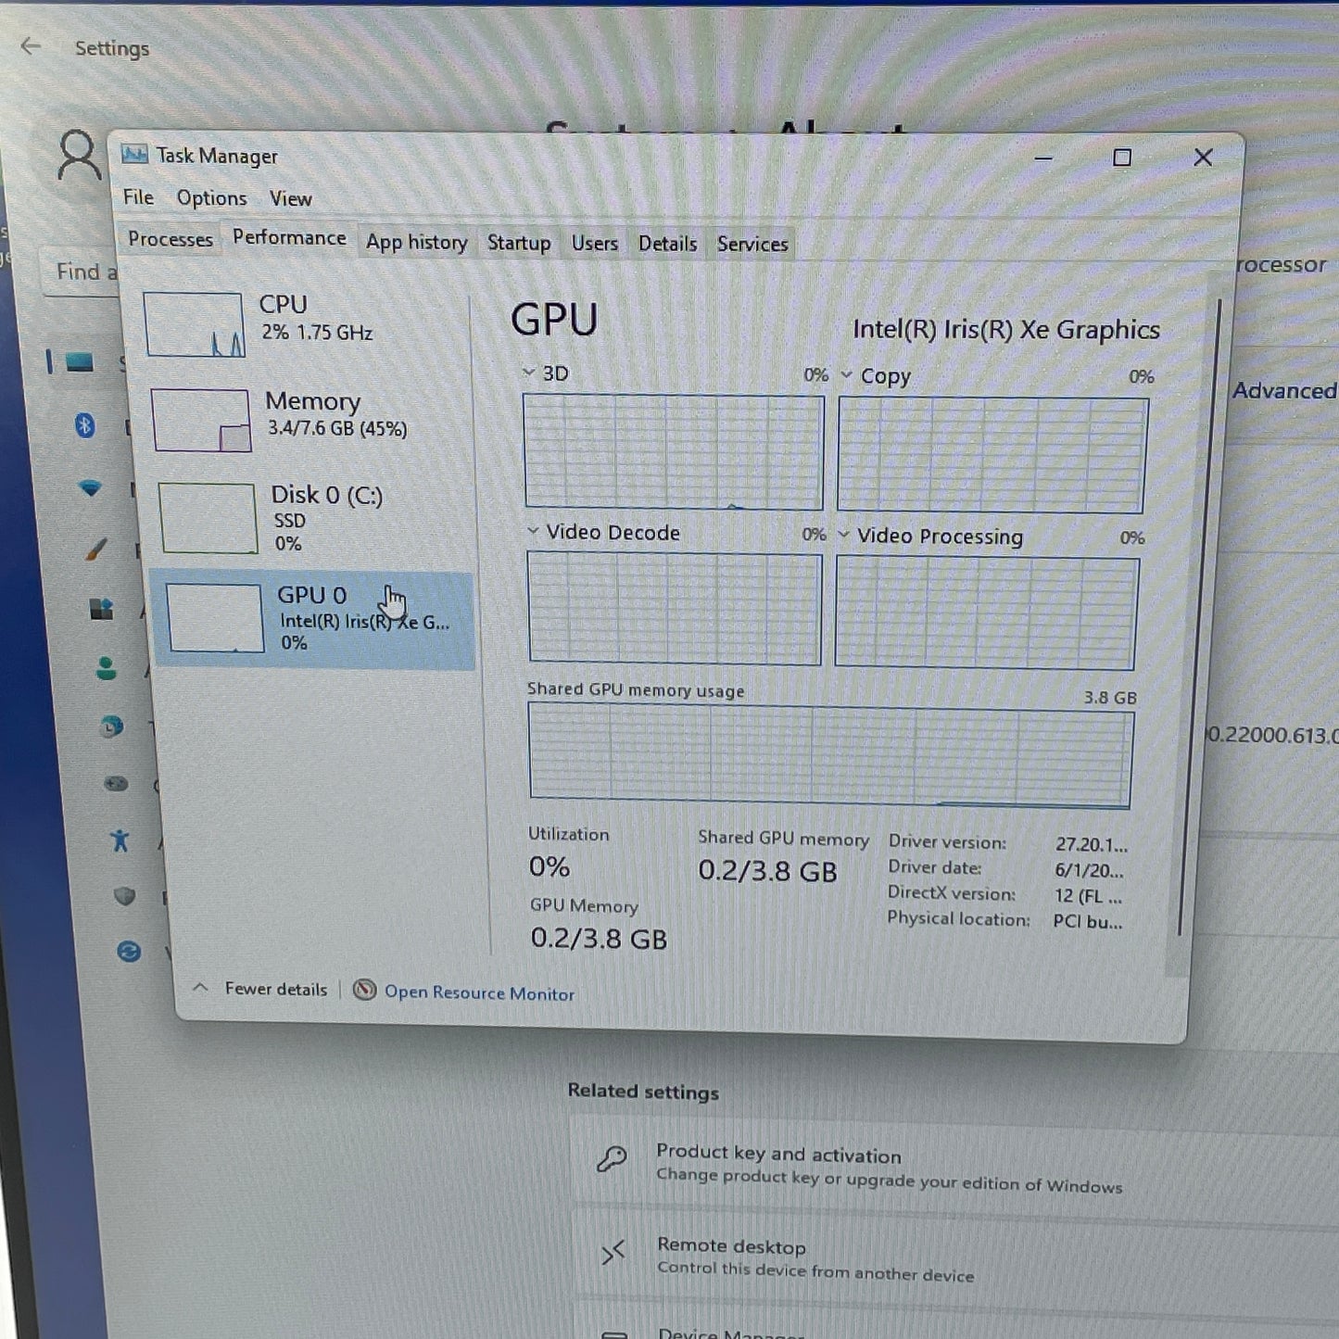Switch to the Processes tab
The width and height of the screenshot is (1339, 1339).
(171, 239)
